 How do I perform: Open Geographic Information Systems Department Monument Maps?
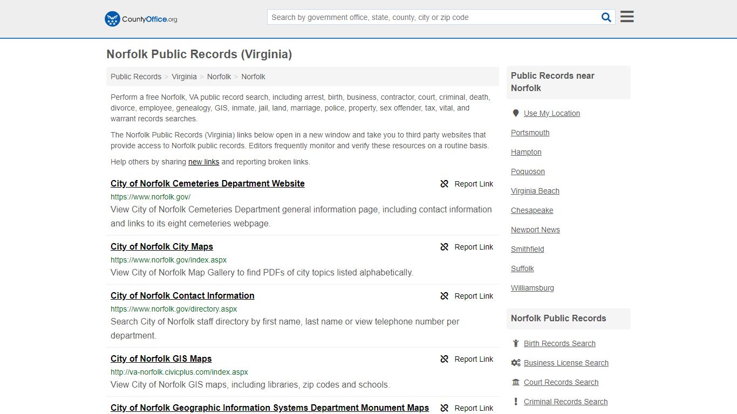(270, 408)
